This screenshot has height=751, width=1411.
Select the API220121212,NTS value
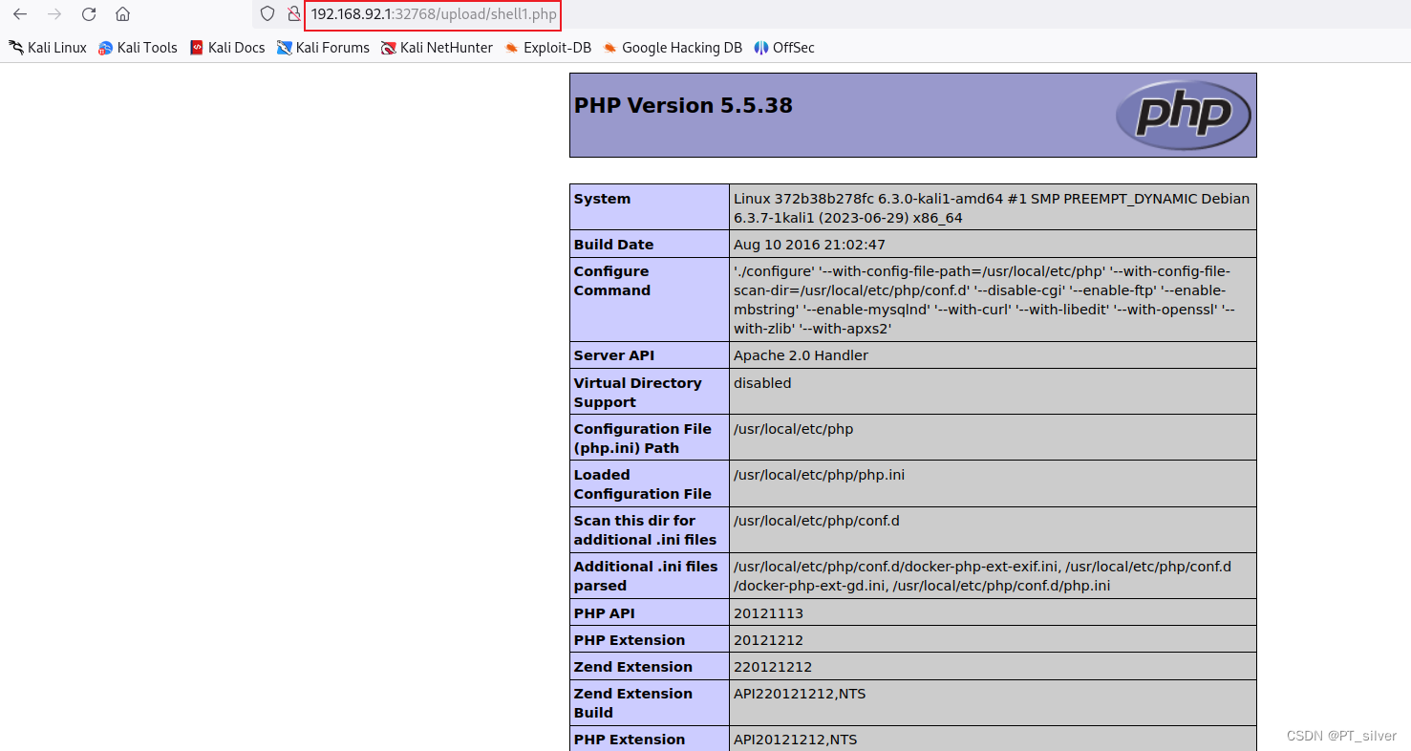tap(800, 694)
